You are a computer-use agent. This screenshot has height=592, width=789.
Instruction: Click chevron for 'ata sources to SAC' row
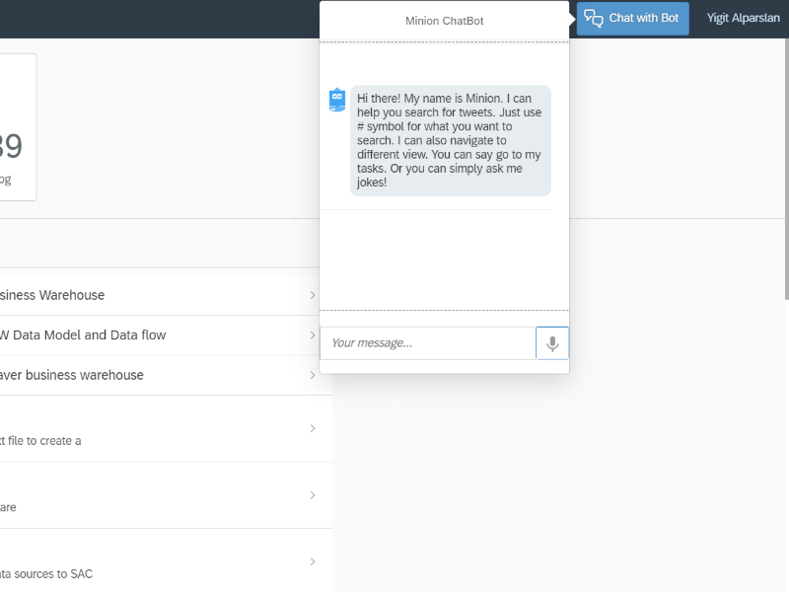313,561
